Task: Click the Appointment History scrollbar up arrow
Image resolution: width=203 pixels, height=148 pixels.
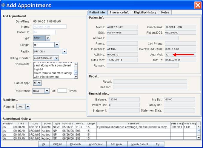Action: 199,127
